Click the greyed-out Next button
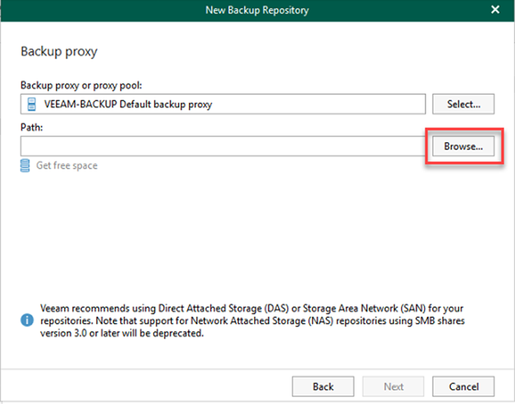 393,386
